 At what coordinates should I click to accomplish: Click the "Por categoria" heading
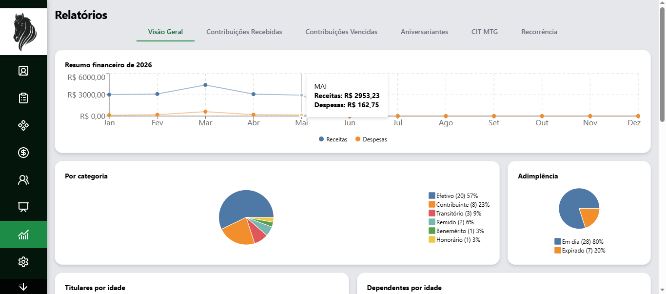tap(86, 176)
